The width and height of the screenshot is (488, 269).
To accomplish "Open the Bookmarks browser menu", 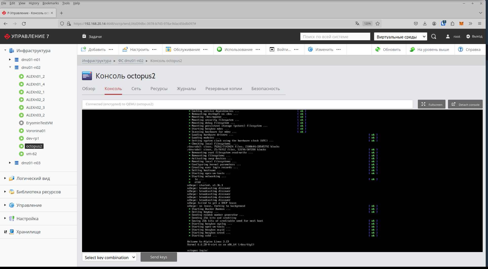I will point(51,3).
